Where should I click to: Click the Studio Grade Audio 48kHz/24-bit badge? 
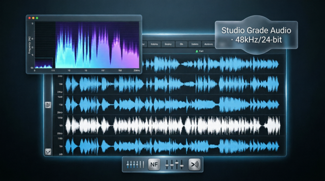257,35
